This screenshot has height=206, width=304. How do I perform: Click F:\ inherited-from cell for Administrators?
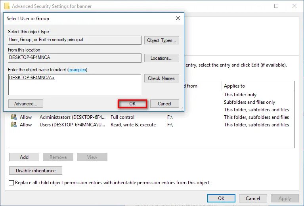170,117
